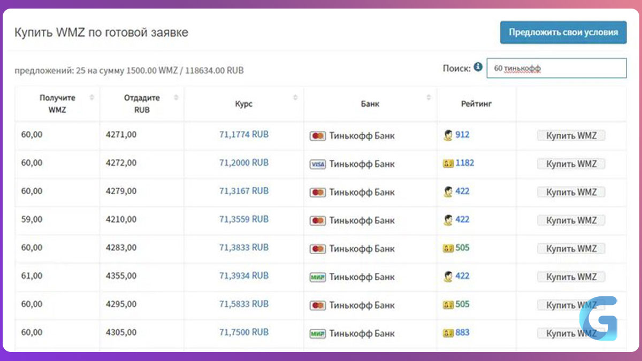This screenshot has width=642, height=361.
Task: Click user icon in the 4279,00 row
Action: [x=448, y=191]
